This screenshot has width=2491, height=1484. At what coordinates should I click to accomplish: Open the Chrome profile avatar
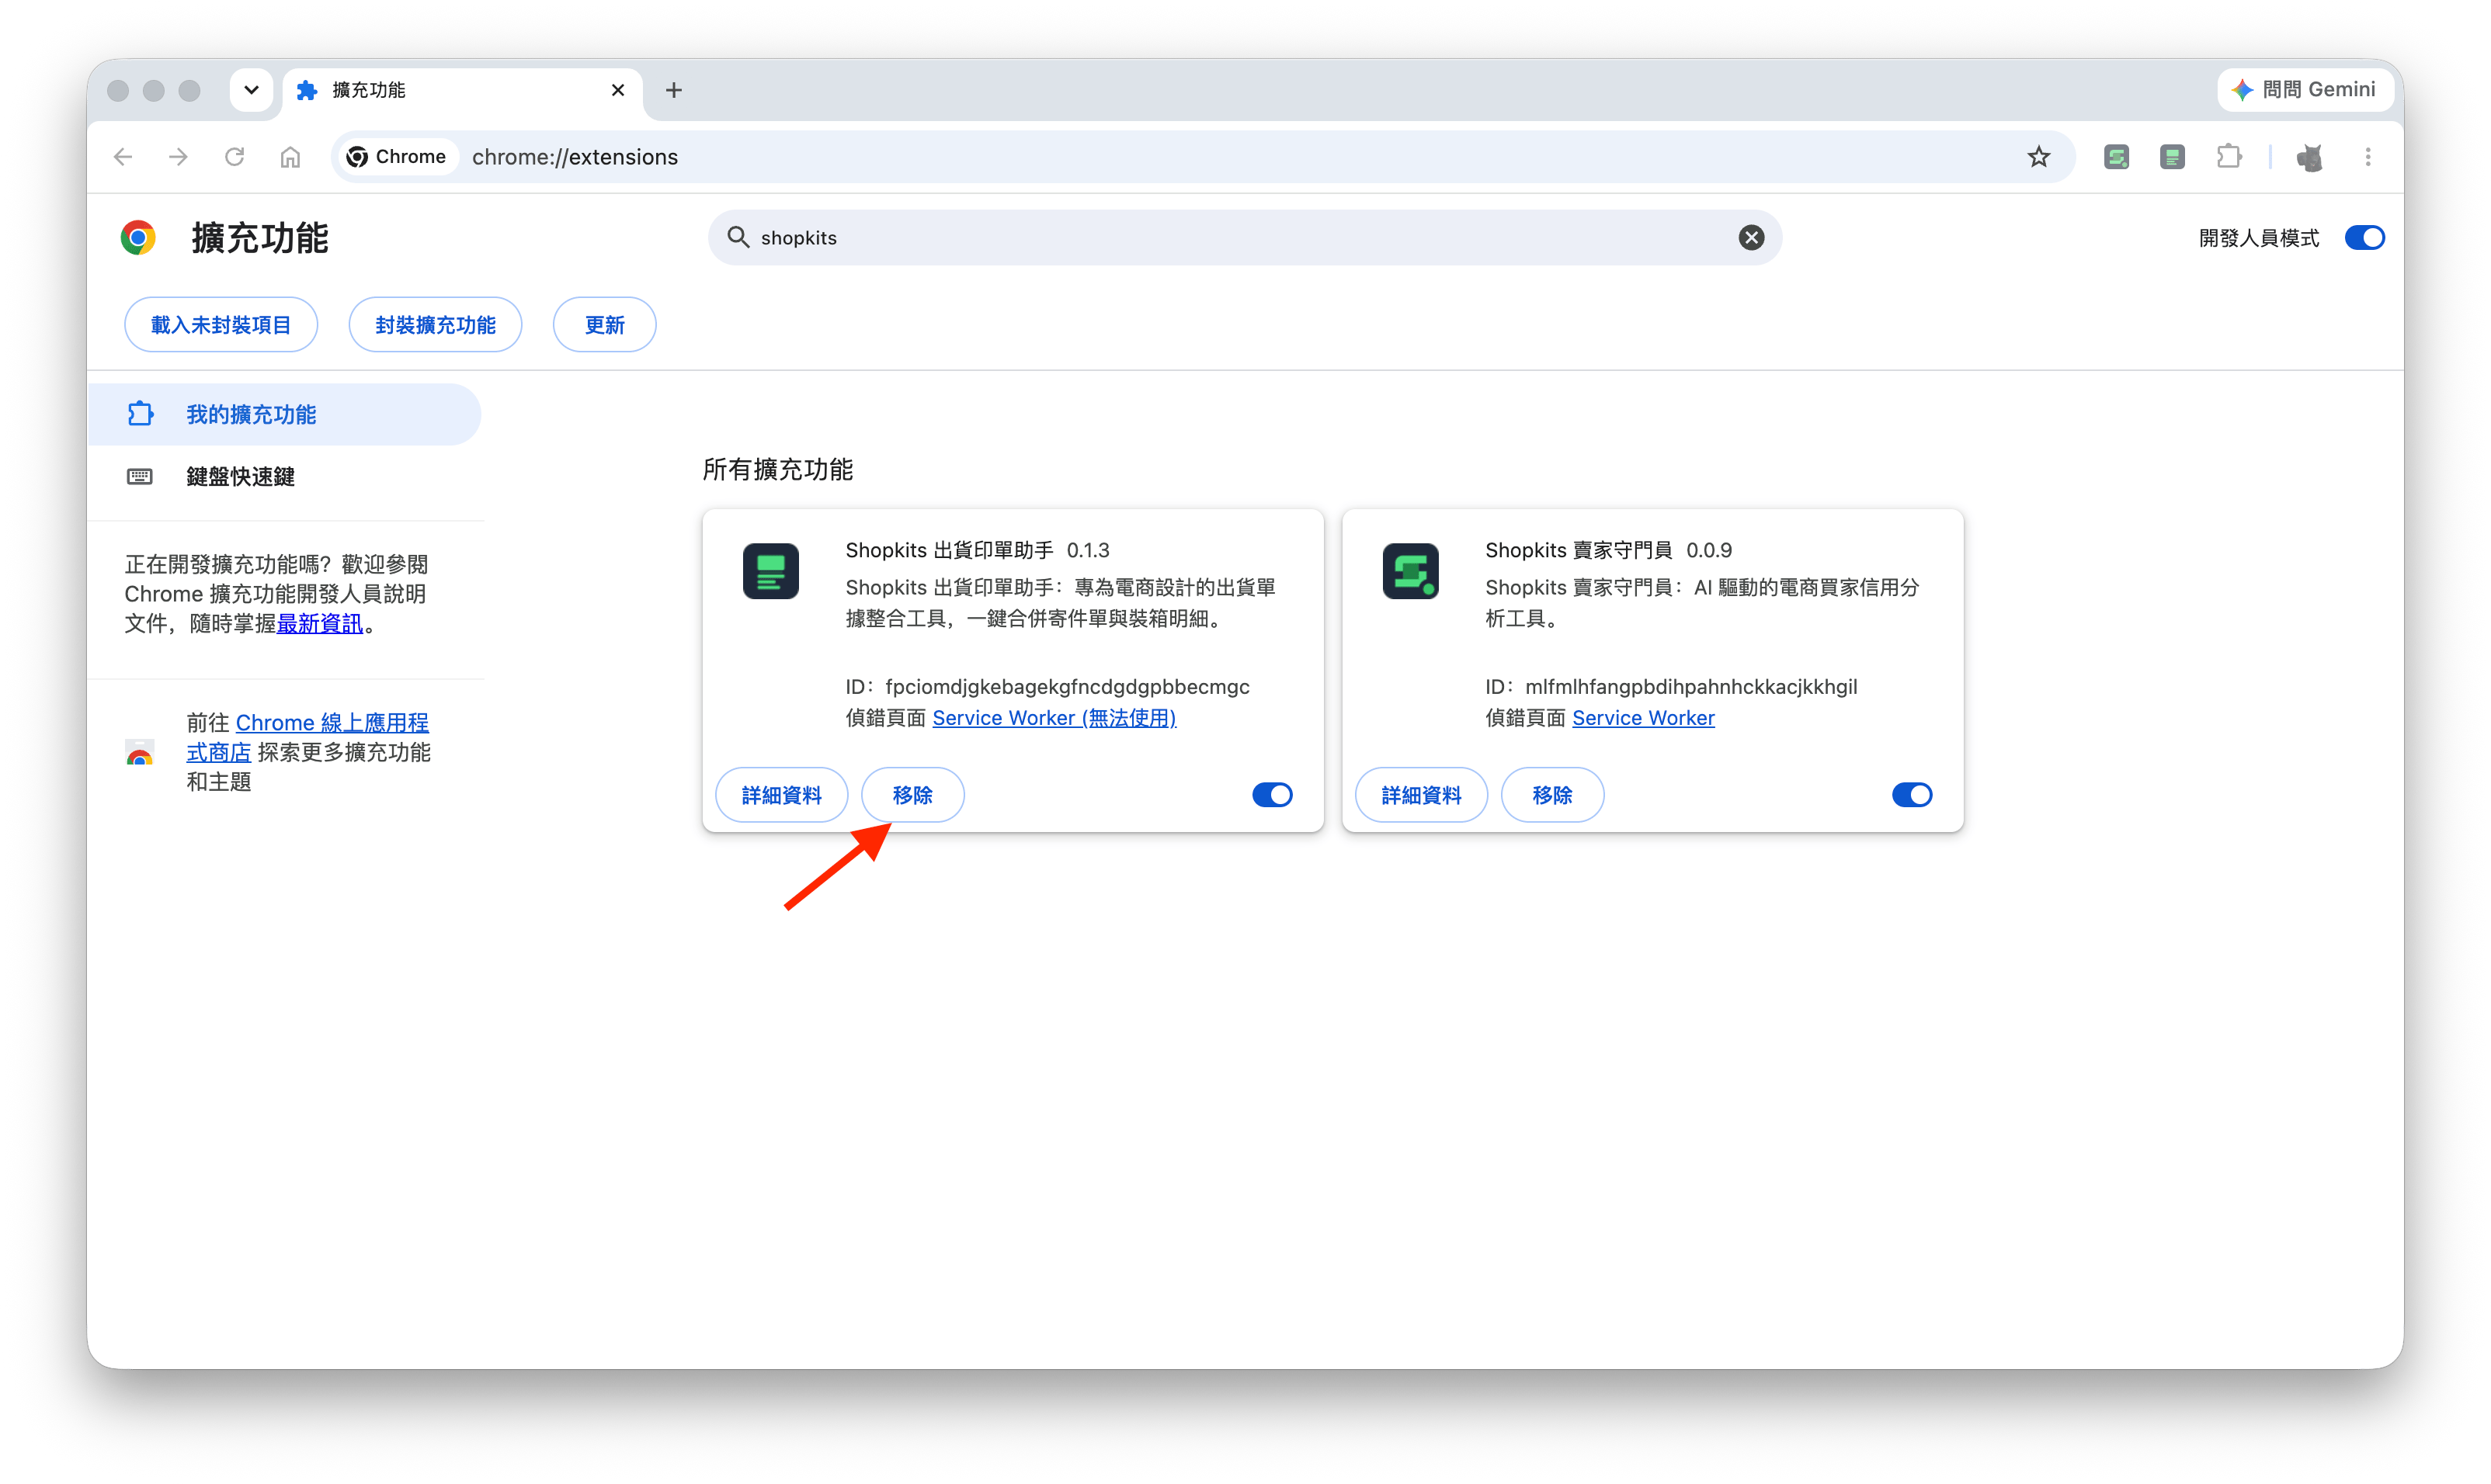[x=2310, y=157]
